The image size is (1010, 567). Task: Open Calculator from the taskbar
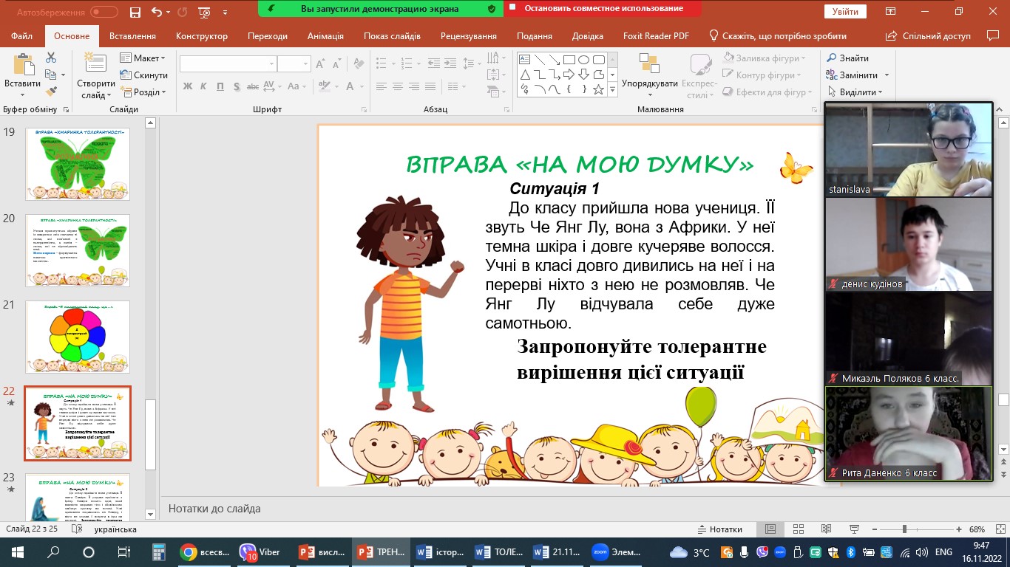(157, 552)
